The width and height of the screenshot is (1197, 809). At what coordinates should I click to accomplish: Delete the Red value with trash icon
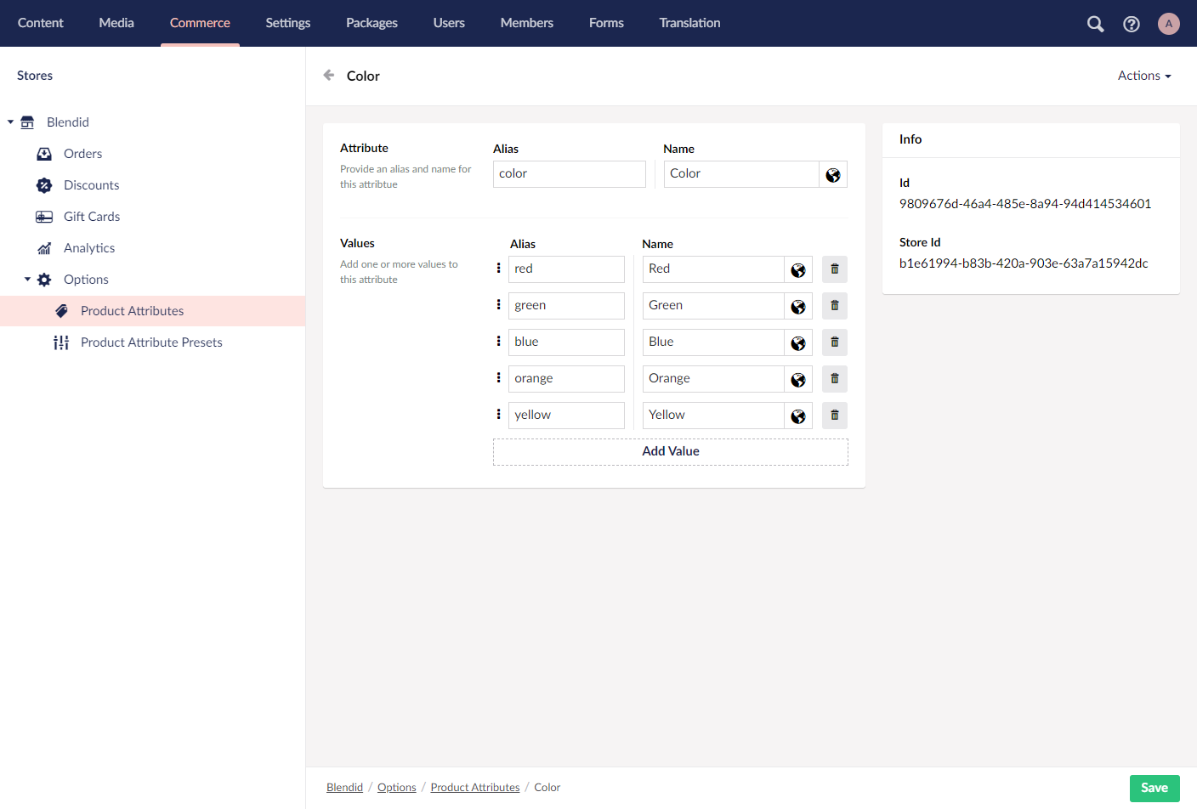coord(834,269)
